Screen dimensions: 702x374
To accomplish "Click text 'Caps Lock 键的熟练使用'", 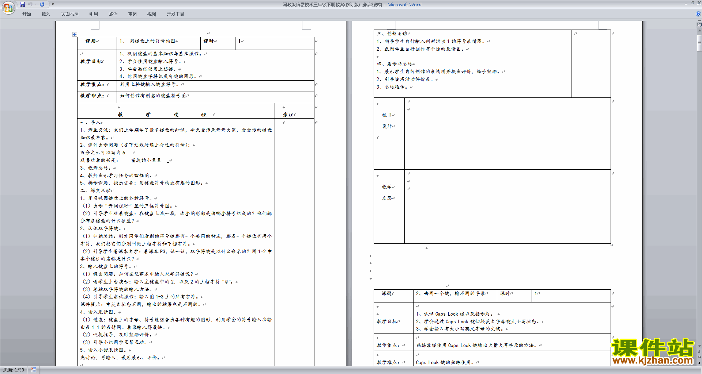I will click(445, 362).
